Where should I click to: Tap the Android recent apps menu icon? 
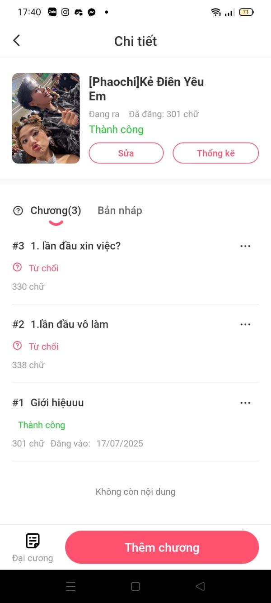point(71,586)
